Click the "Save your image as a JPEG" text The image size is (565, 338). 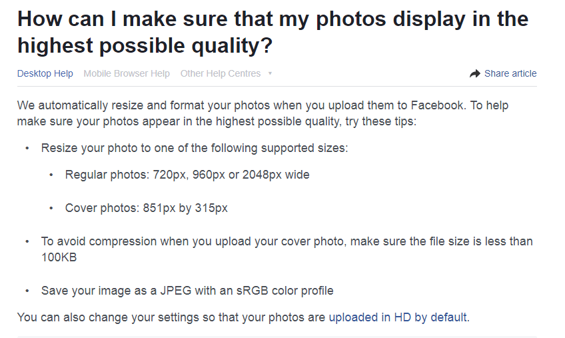[x=187, y=291]
